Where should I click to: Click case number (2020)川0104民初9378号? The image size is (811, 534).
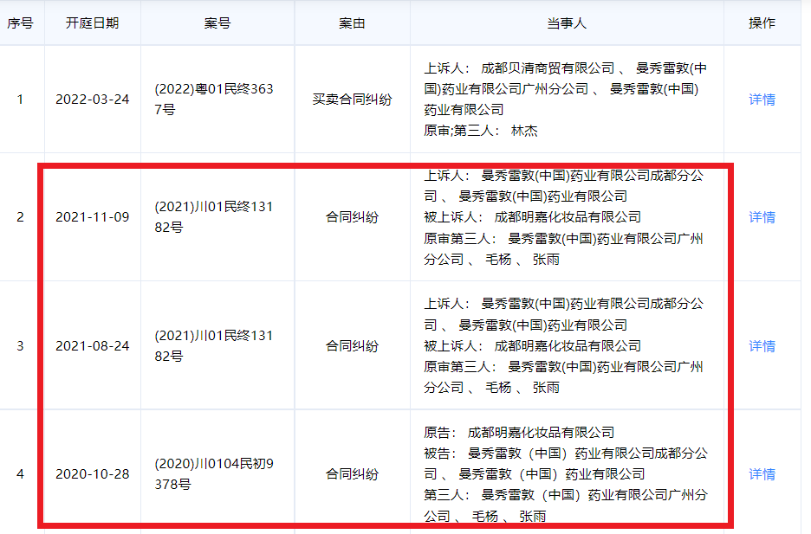214,474
